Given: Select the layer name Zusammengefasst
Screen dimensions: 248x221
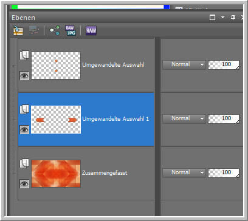Looking at the screenshot, I should coord(105,173).
